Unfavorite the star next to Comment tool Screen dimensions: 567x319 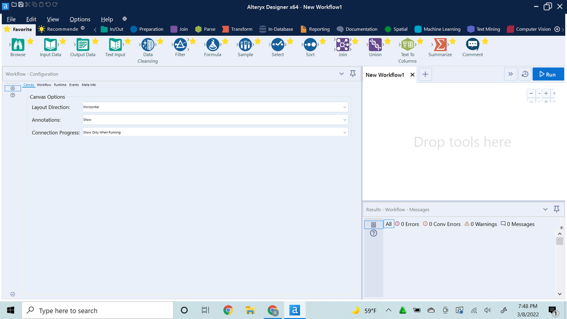coord(485,41)
